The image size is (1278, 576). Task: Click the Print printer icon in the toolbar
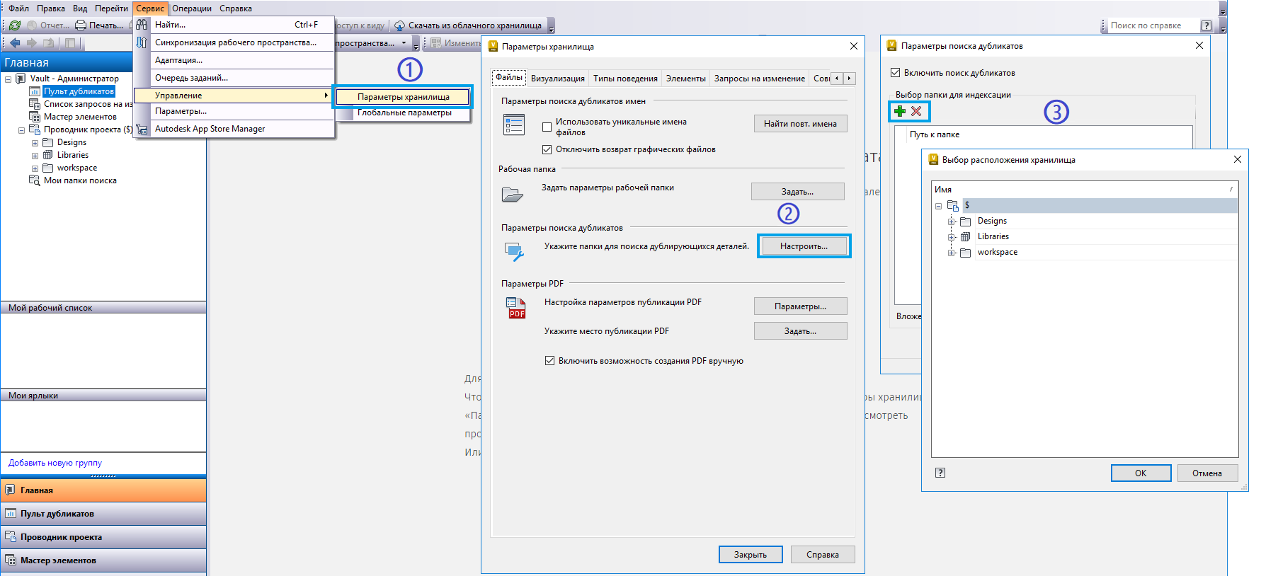(x=81, y=25)
